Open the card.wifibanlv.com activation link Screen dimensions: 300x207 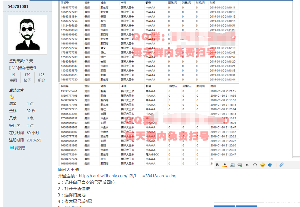[127, 176]
